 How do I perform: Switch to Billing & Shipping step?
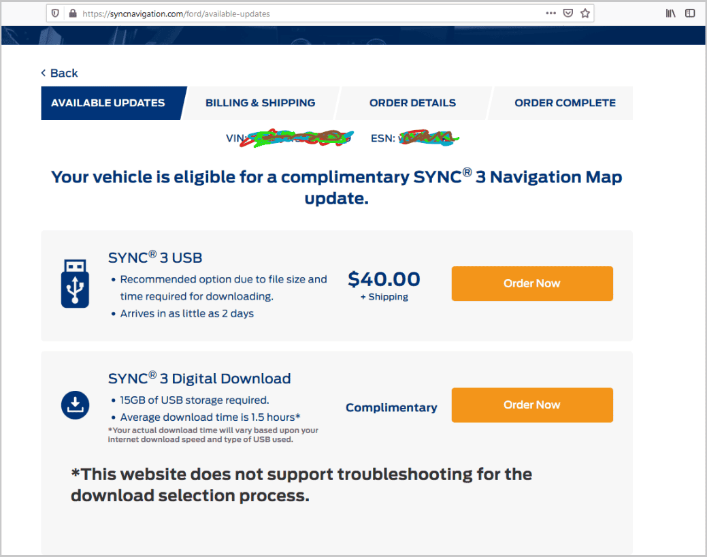point(260,103)
